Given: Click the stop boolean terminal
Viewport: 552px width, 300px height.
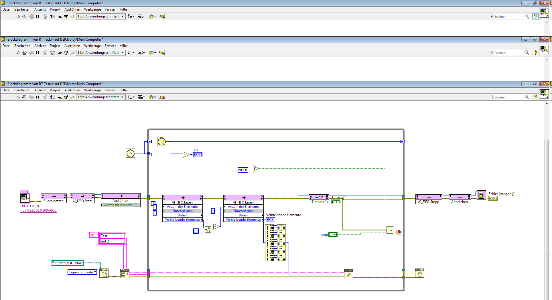Looking at the screenshot, I should [333, 234].
